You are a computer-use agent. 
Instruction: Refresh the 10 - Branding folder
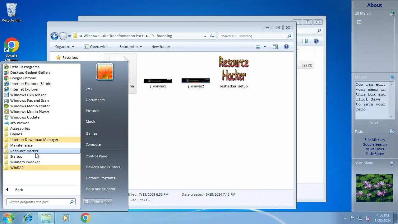[212, 36]
